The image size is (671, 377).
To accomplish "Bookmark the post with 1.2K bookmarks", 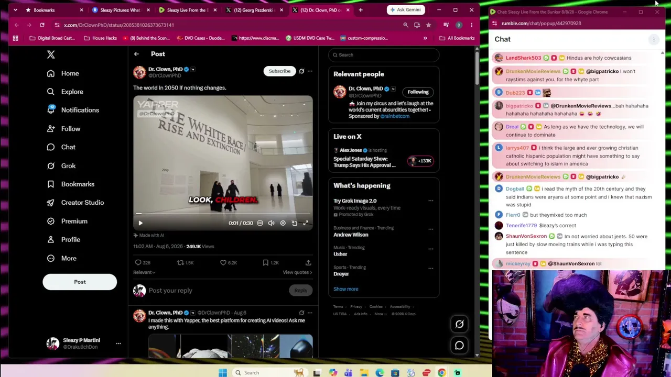I will tap(266, 262).
